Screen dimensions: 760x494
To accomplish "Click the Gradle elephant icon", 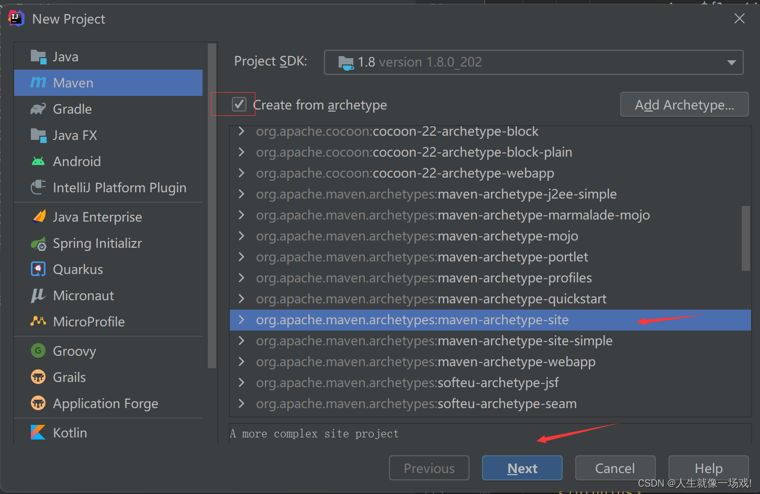I will (38, 109).
